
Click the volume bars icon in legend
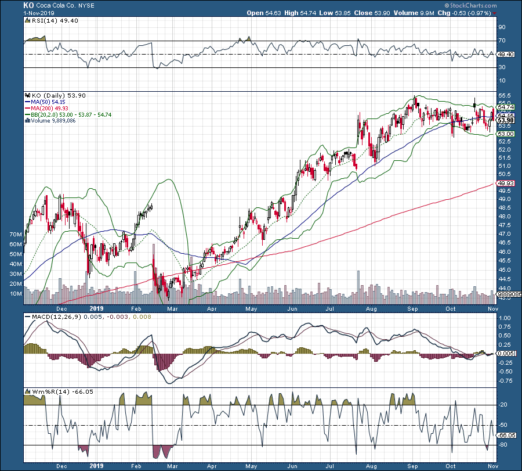28,121
